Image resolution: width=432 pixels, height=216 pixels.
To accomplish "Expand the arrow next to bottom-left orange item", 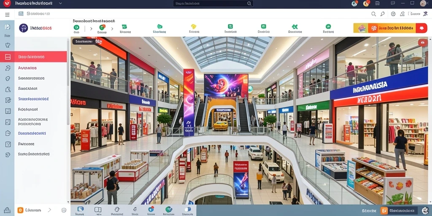I will pos(50,210).
